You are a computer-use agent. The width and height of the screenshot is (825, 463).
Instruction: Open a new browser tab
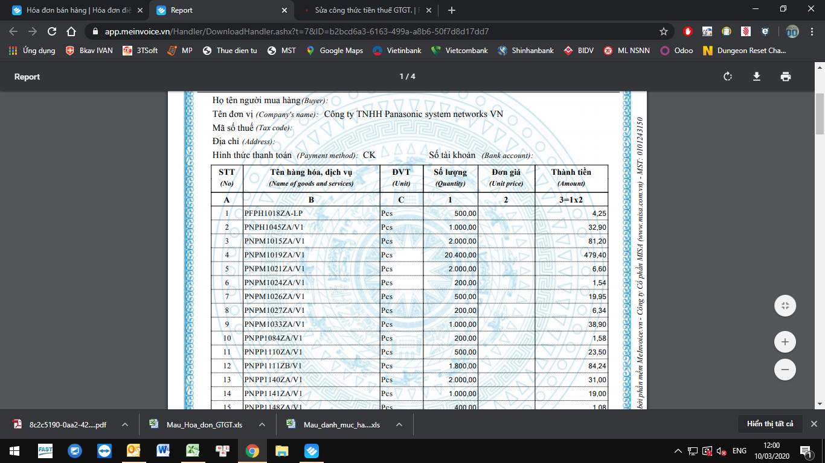[452, 10]
